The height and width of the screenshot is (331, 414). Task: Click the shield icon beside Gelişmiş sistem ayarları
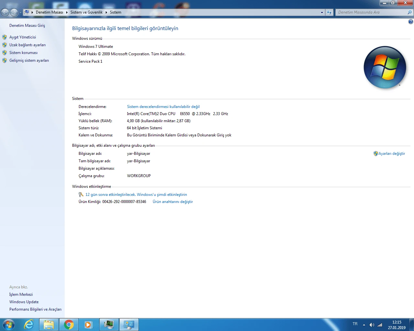[x=5, y=60]
